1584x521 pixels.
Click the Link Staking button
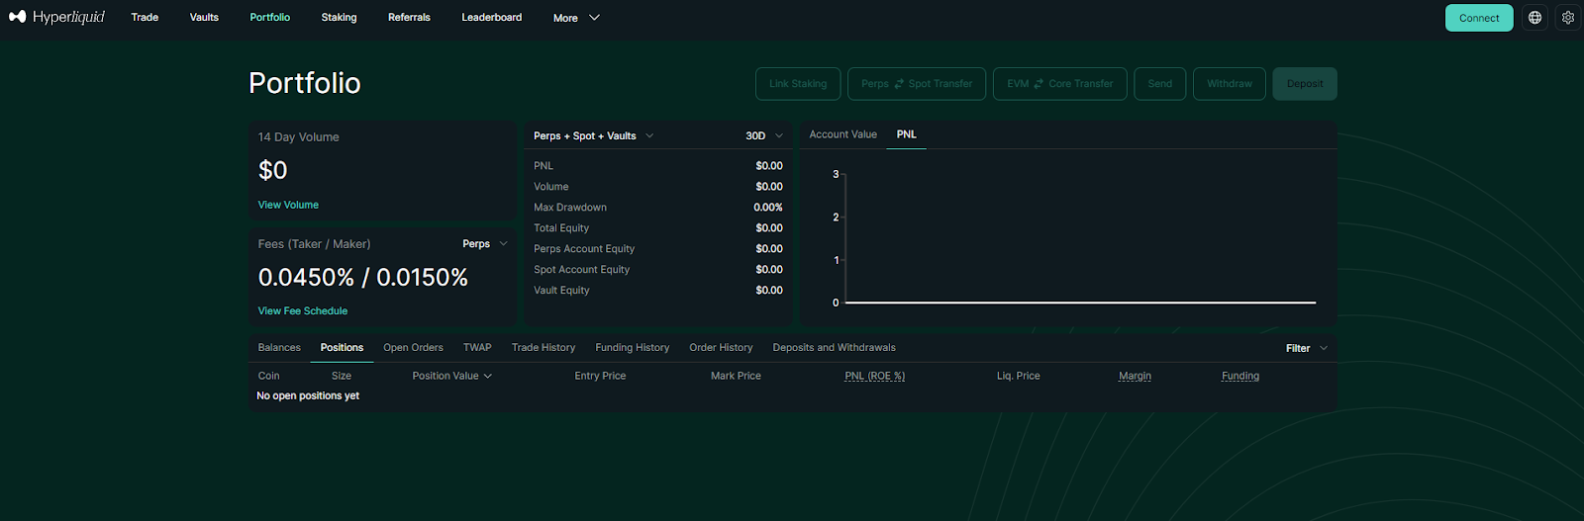click(x=798, y=84)
